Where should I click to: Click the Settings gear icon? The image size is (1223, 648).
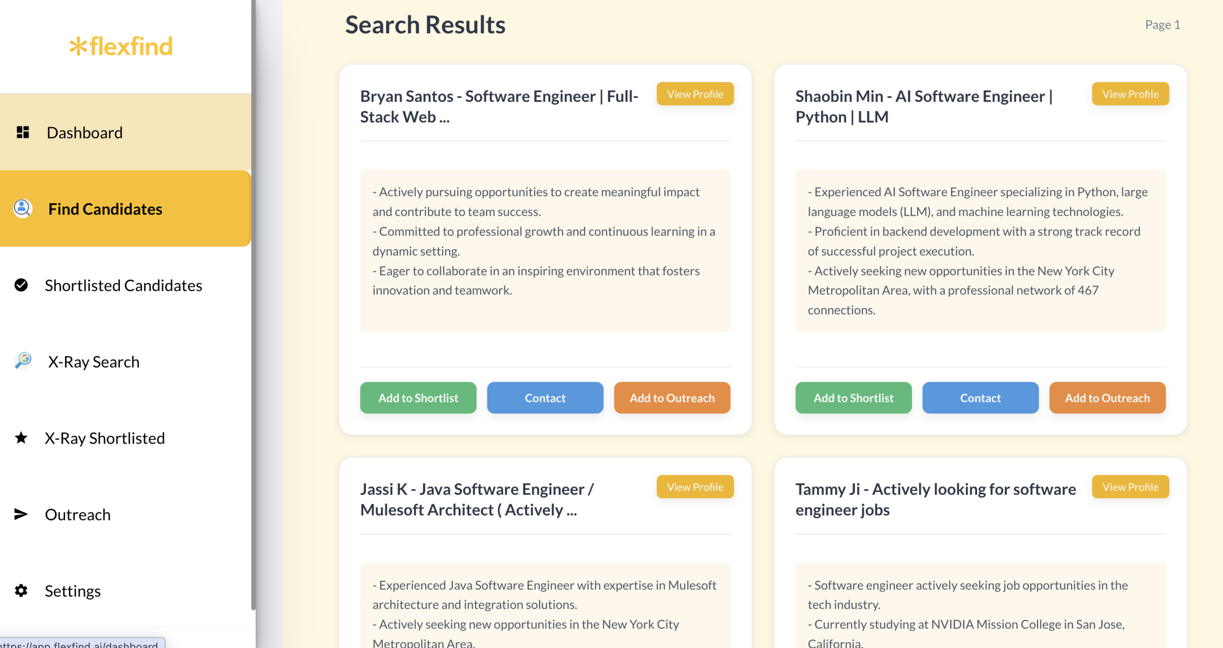(21, 591)
